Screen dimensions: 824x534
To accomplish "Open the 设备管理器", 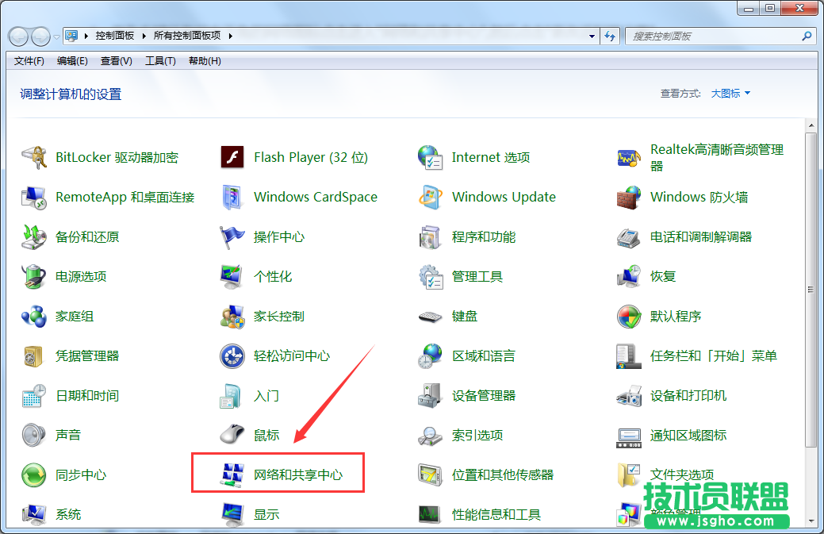I will pos(485,395).
